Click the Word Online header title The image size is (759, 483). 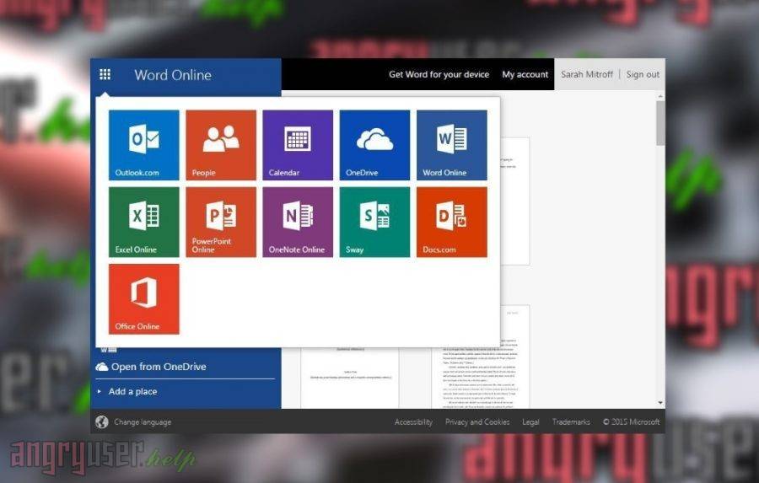pyautogui.click(x=173, y=75)
